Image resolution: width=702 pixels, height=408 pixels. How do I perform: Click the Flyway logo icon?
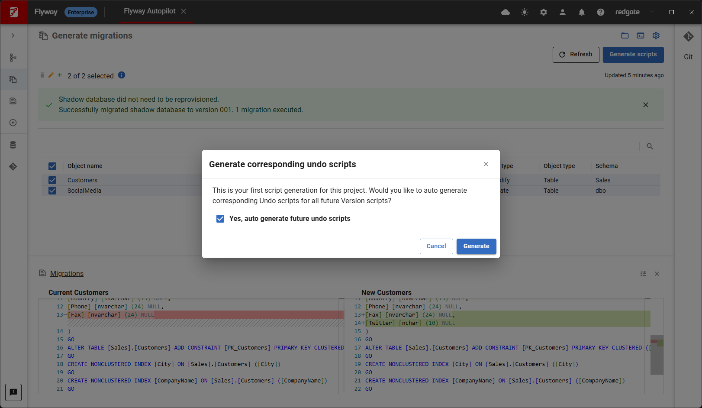coord(14,12)
